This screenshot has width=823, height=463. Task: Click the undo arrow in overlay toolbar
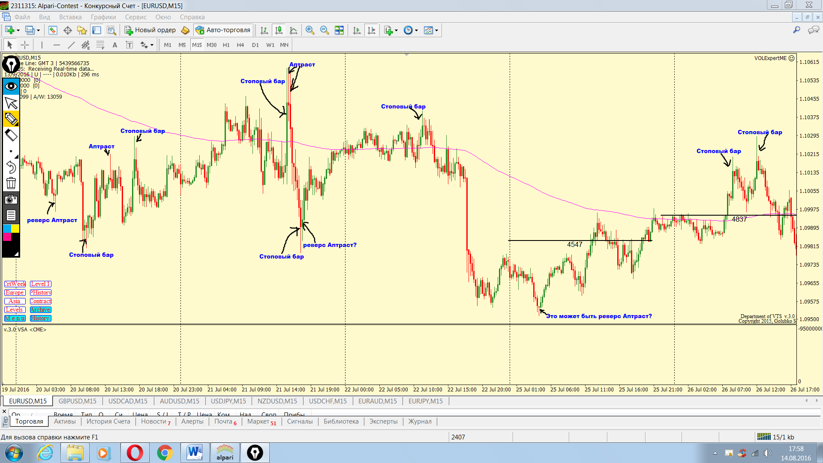pyautogui.click(x=11, y=167)
